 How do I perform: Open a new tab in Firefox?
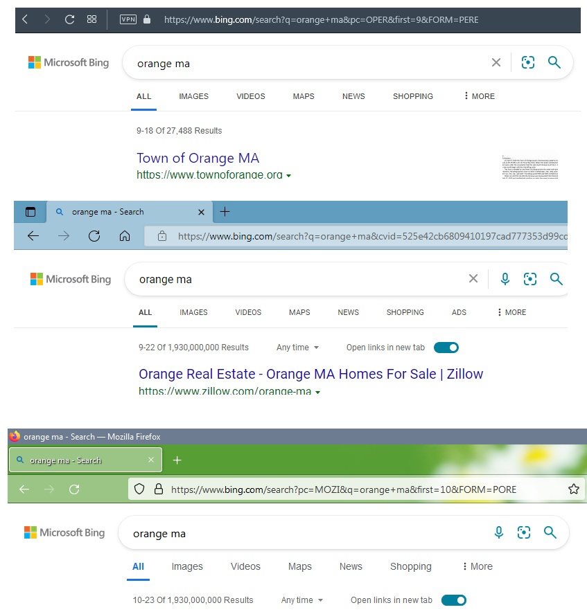[x=177, y=460]
